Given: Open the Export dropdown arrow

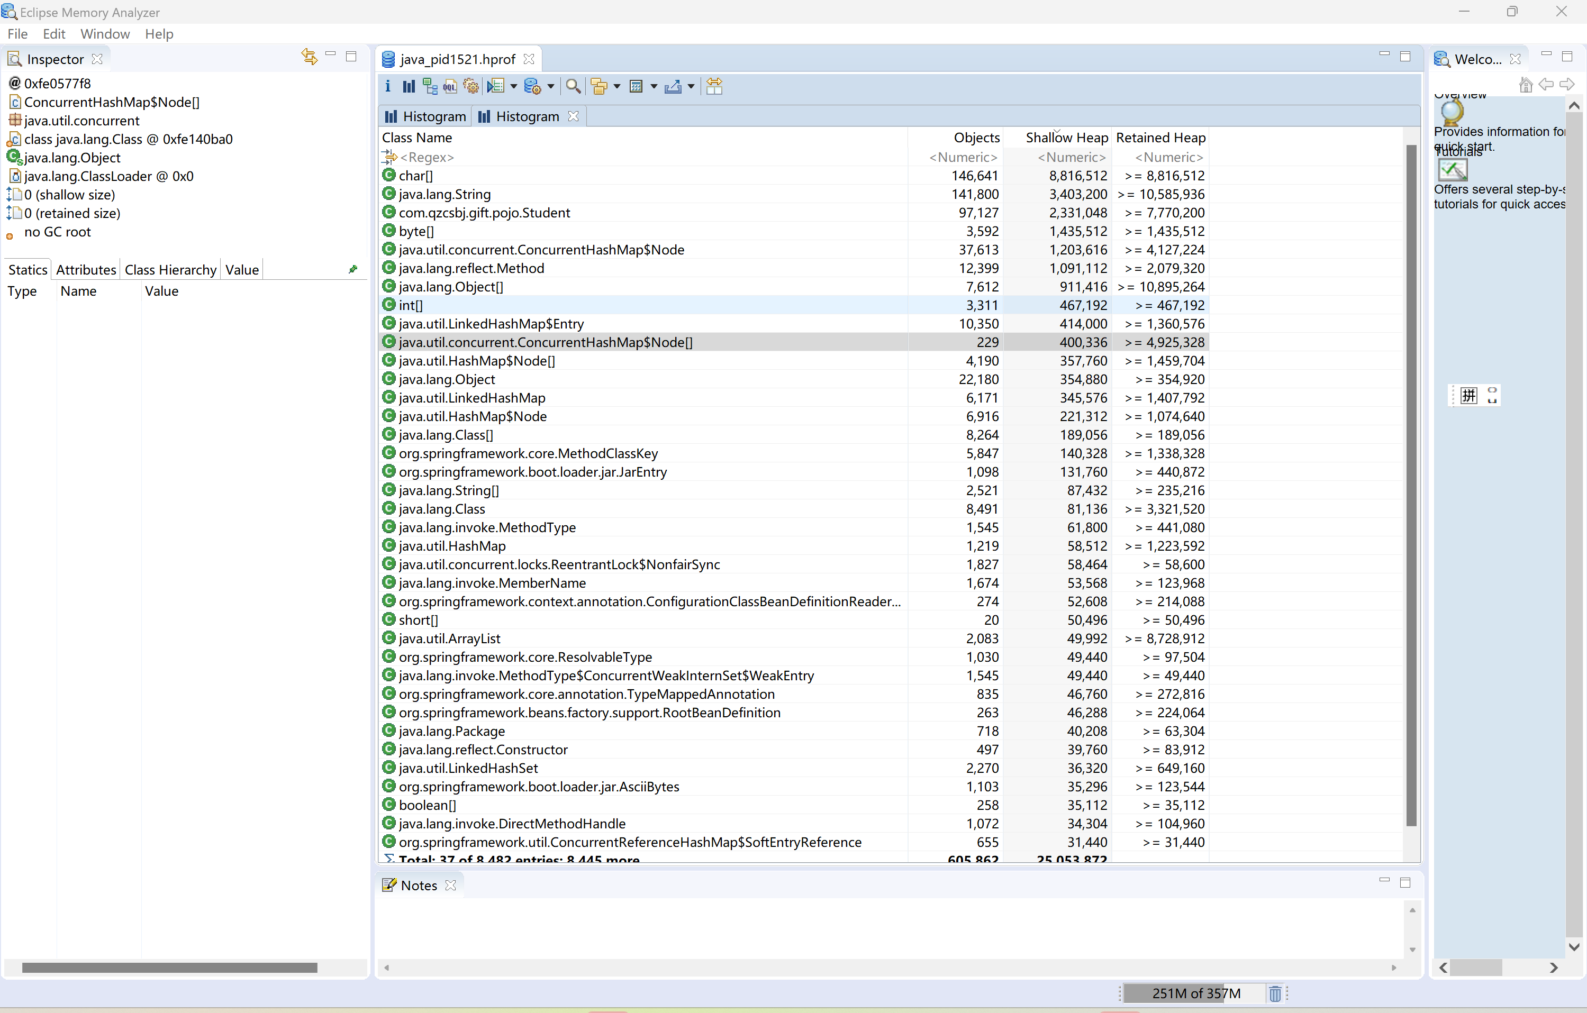Looking at the screenshot, I should coord(691,86).
